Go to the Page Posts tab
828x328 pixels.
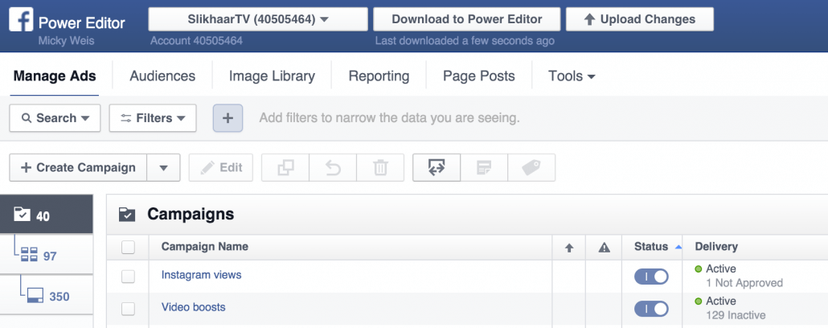click(479, 76)
